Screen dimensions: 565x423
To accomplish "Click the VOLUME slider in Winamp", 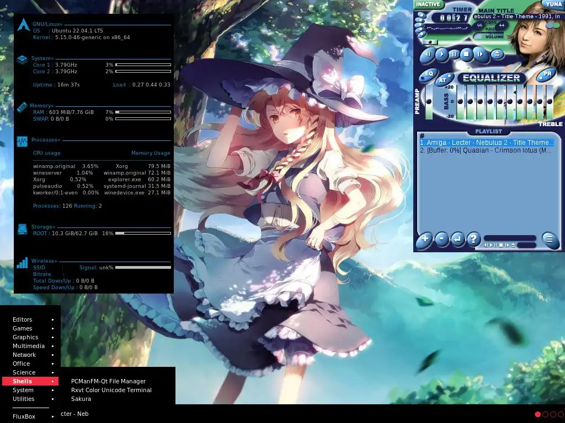I will point(488,36).
